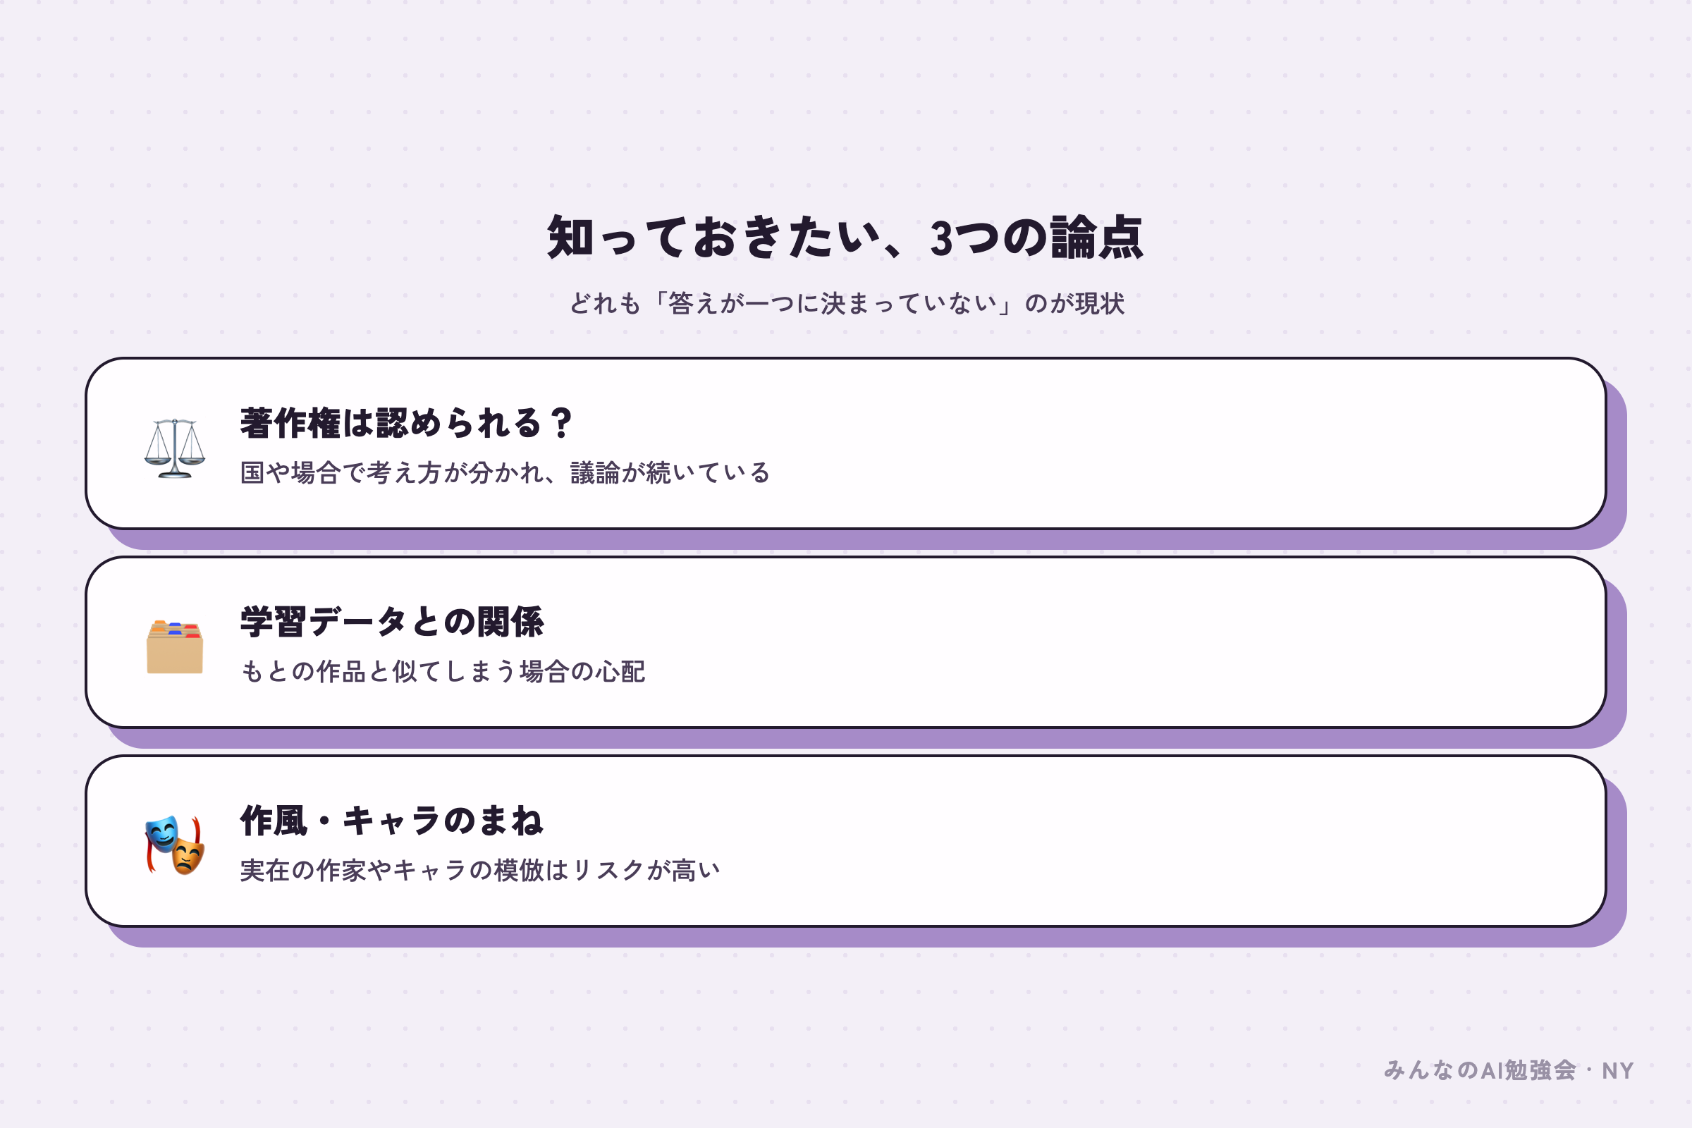Click the slide title 知っておきたい、3つの論点
The height and width of the screenshot is (1128, 1692).
[x=845, y=238]
